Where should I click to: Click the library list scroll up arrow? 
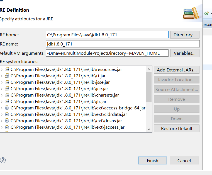[149, 69]
